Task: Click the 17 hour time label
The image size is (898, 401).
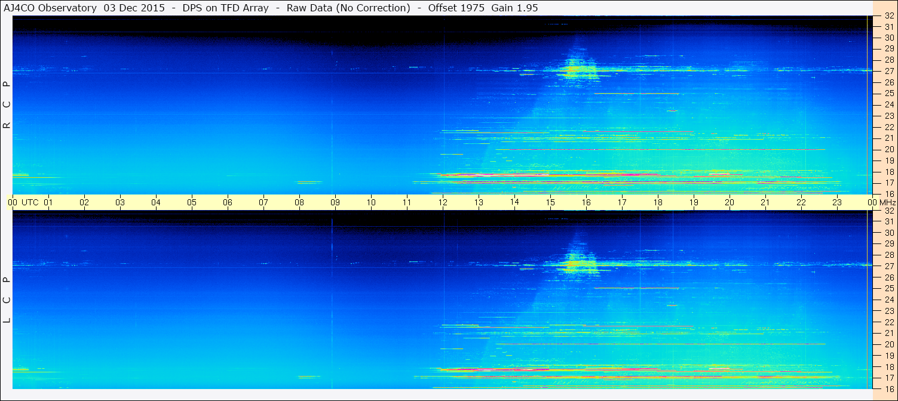Action: [x=622, y=202]
